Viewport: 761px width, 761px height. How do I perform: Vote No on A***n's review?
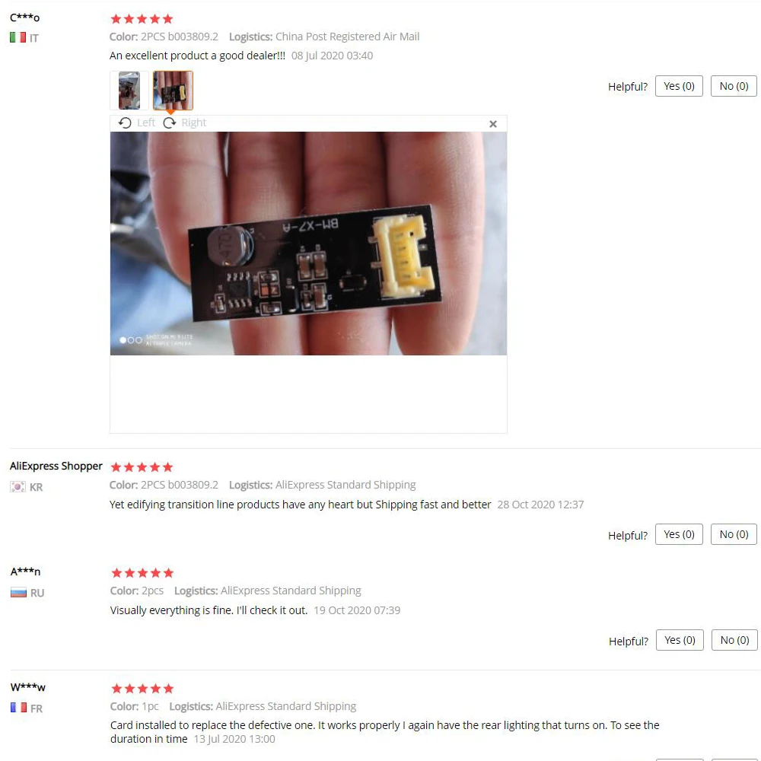pos(734,640)
